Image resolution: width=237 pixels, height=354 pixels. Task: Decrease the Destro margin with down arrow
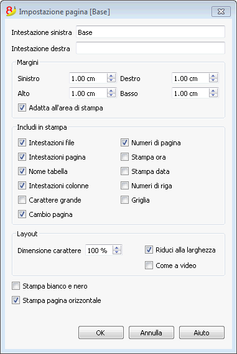213,80
